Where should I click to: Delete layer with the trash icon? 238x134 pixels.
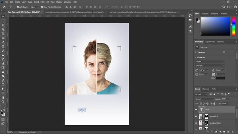tap(232, 131)
